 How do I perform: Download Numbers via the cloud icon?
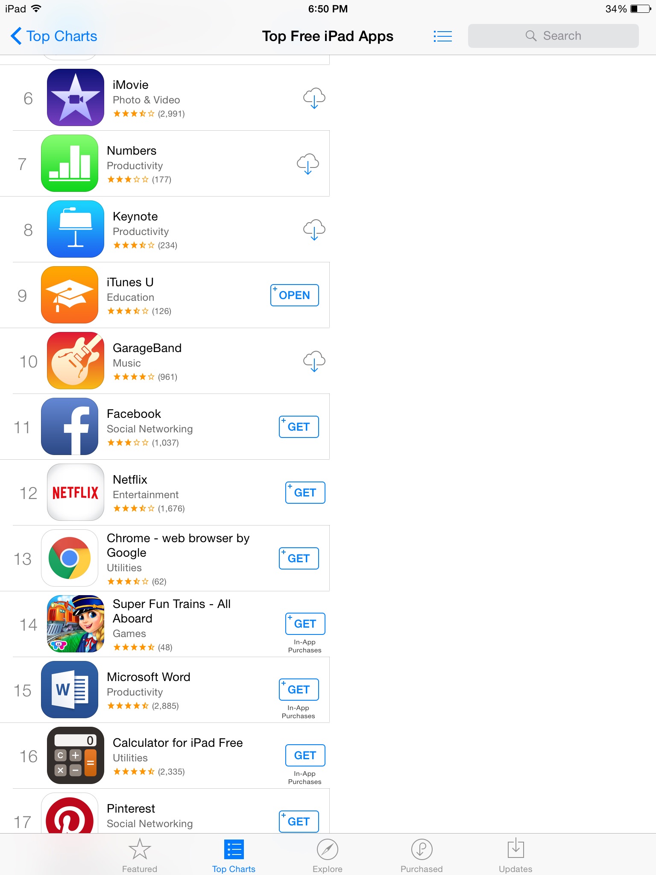click(x=308, y=164)
